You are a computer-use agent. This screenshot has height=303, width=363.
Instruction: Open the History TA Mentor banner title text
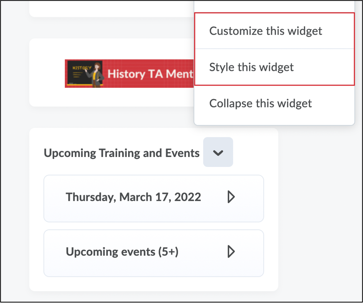(x=150, y=74)
